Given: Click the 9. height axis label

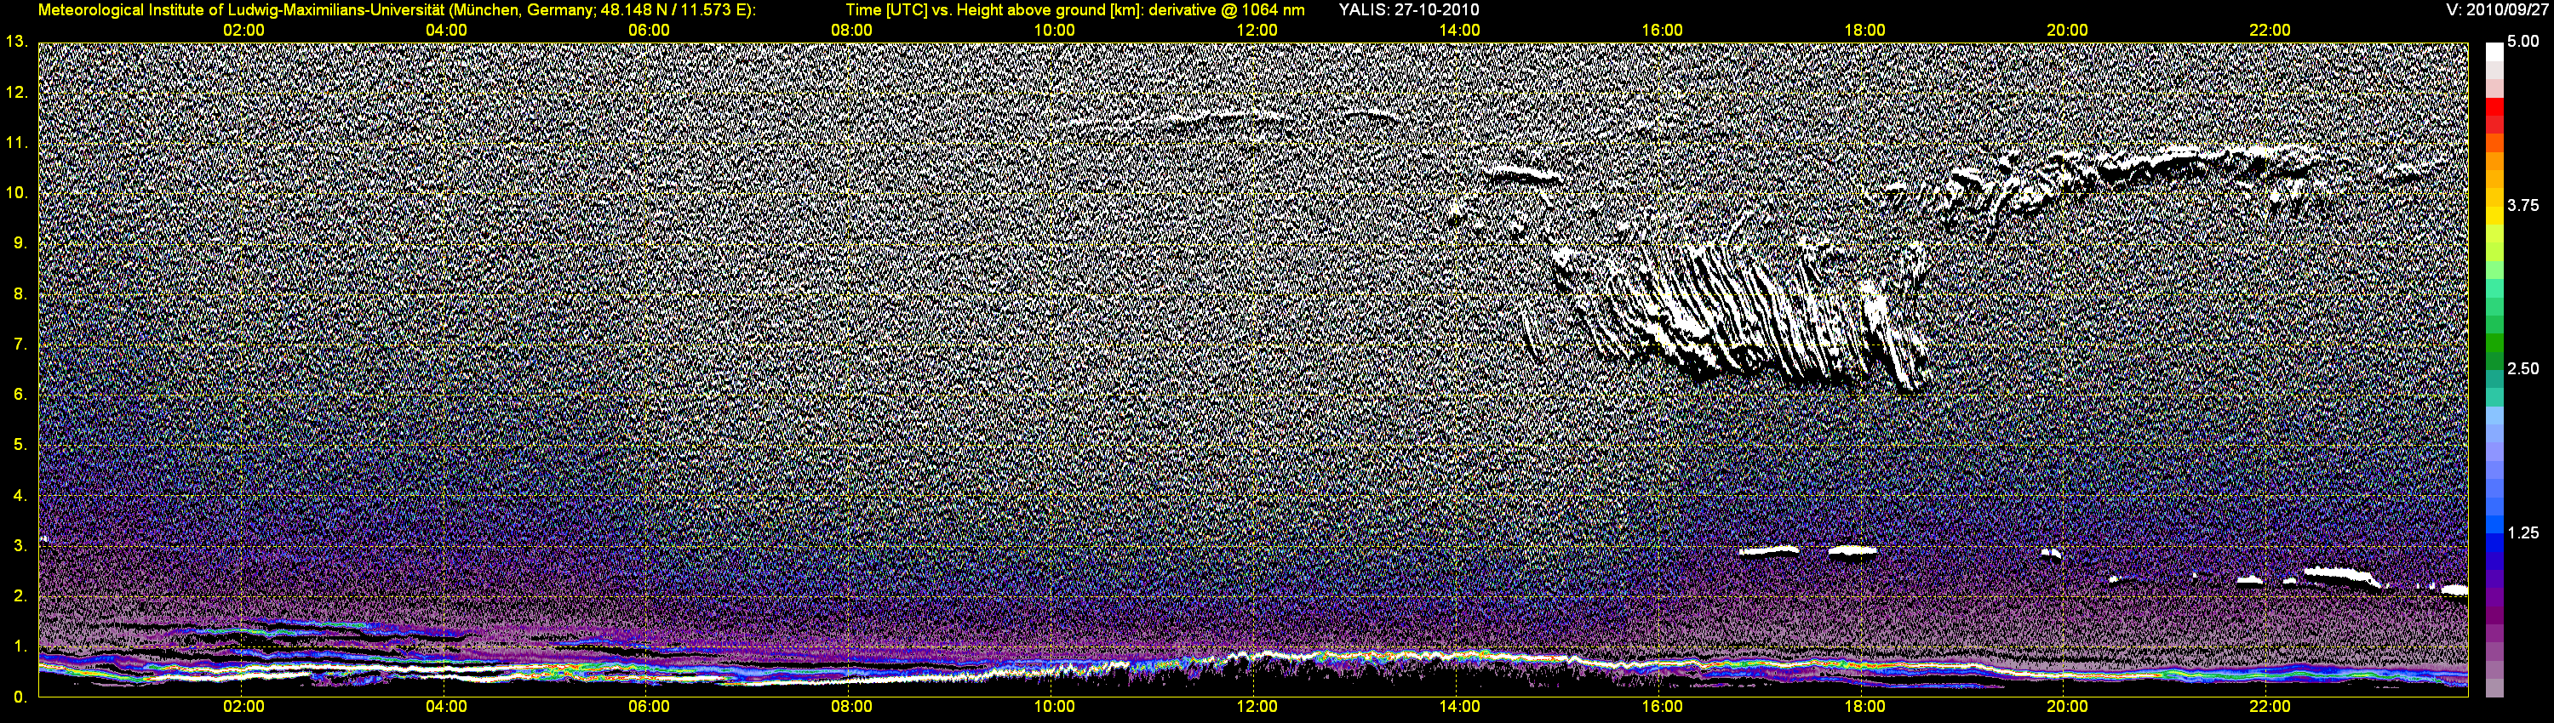Looking at the screenshot, I should coord(20,242).
